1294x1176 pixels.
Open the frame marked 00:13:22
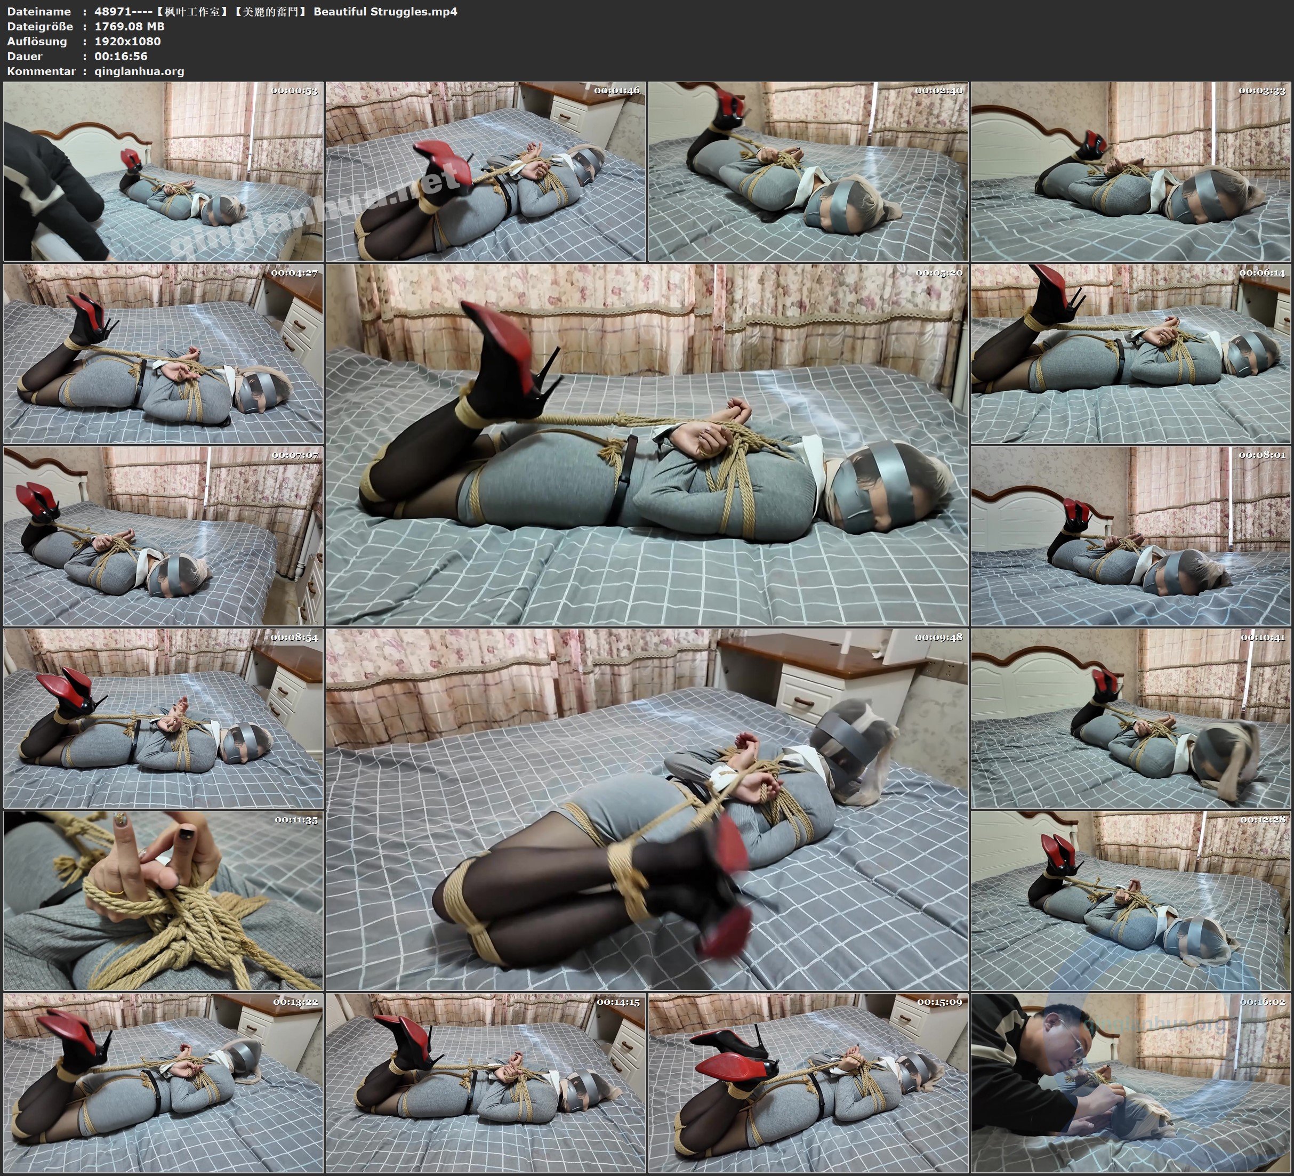click(x=163, y=1082)
